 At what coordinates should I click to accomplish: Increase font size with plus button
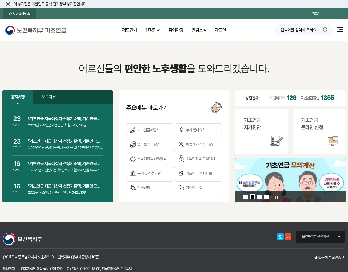[329, 14]
